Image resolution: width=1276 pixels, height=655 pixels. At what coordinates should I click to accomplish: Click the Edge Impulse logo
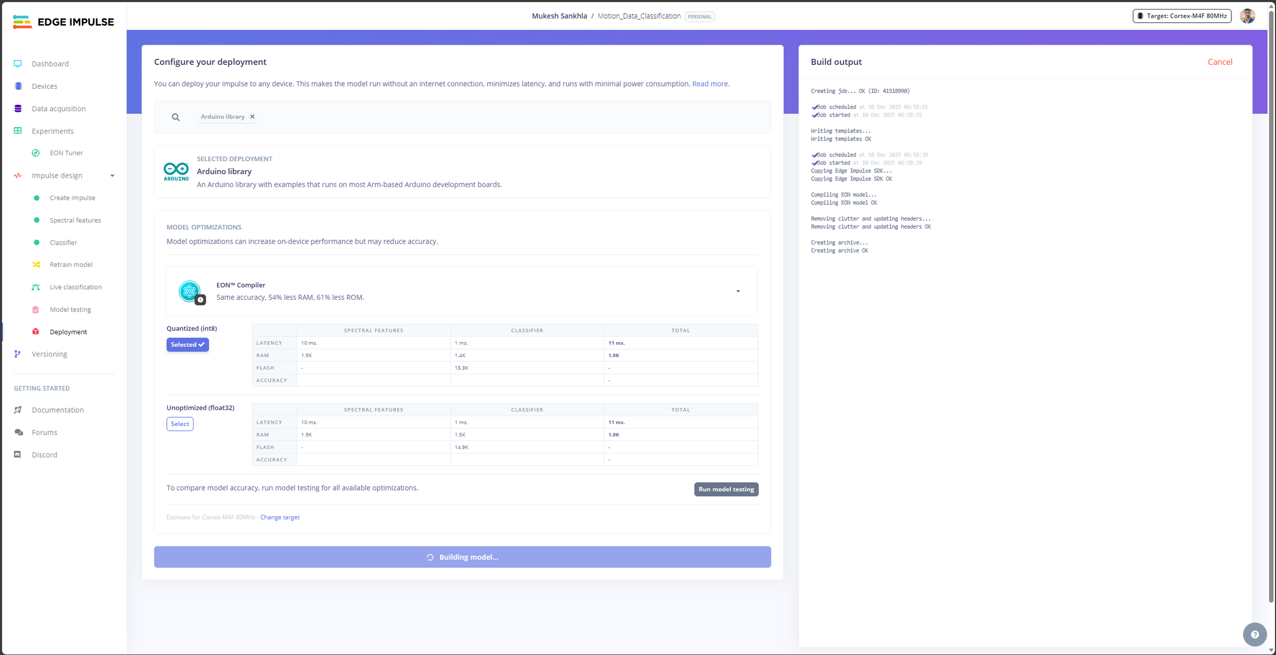63,22
